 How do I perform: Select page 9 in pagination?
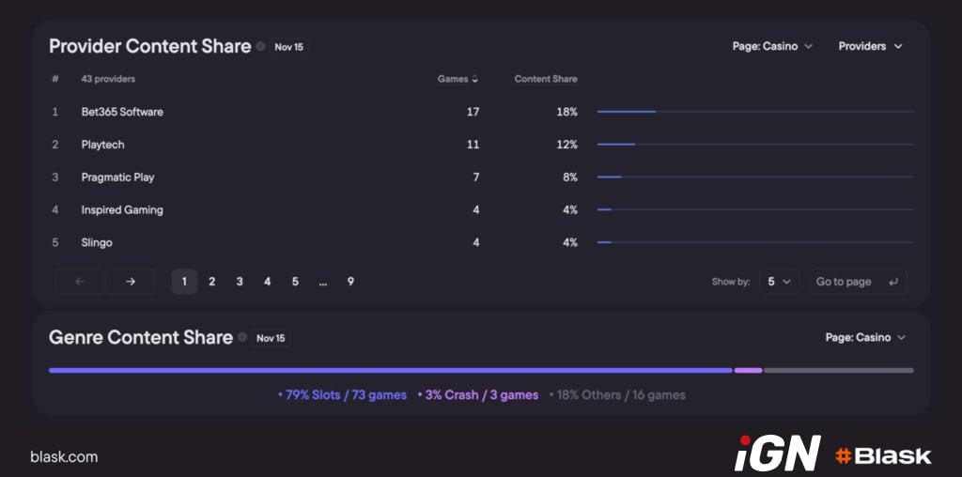click(350, 282)
